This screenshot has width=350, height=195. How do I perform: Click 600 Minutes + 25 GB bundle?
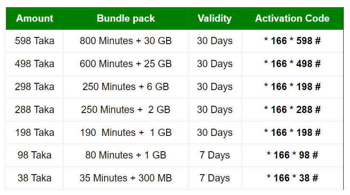coord(126,64)
